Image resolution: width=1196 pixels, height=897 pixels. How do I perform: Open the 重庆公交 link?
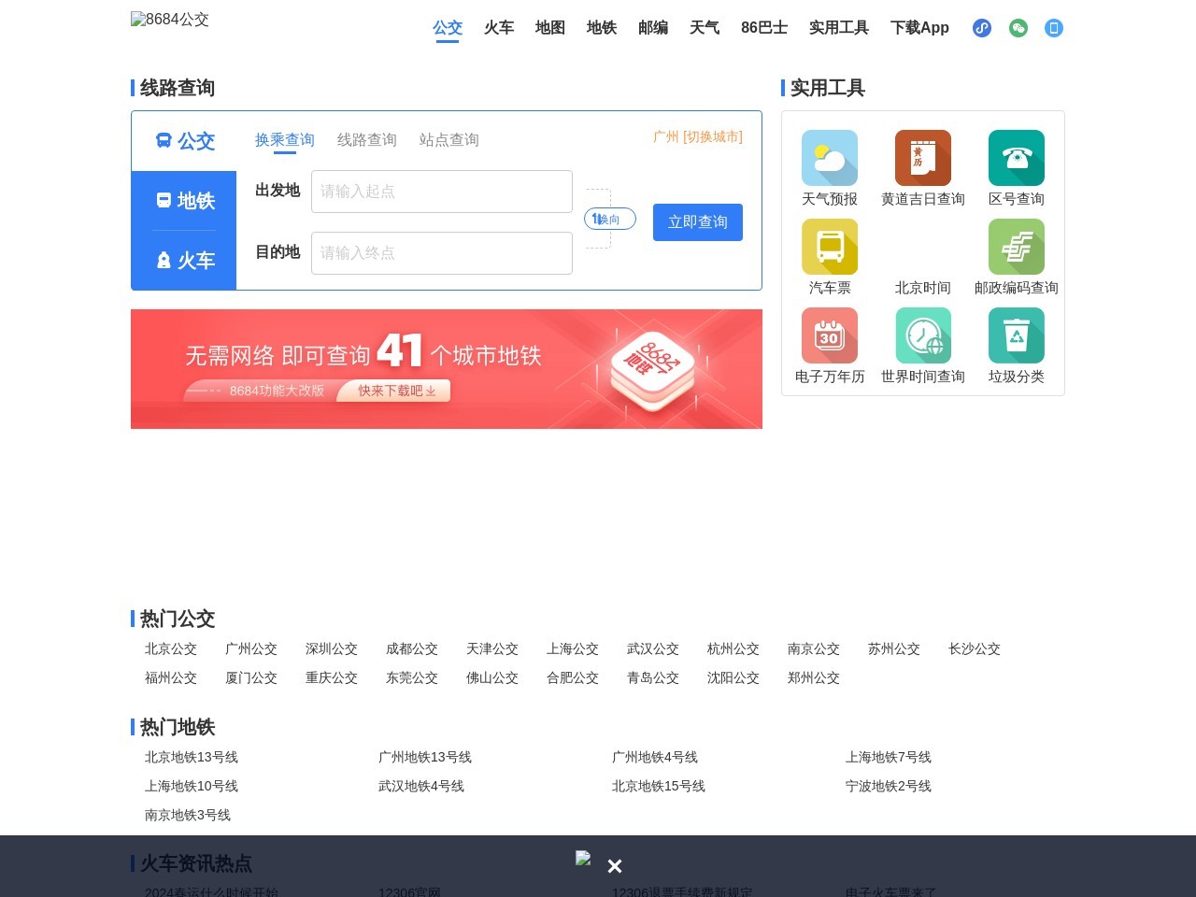pos(332,677)
